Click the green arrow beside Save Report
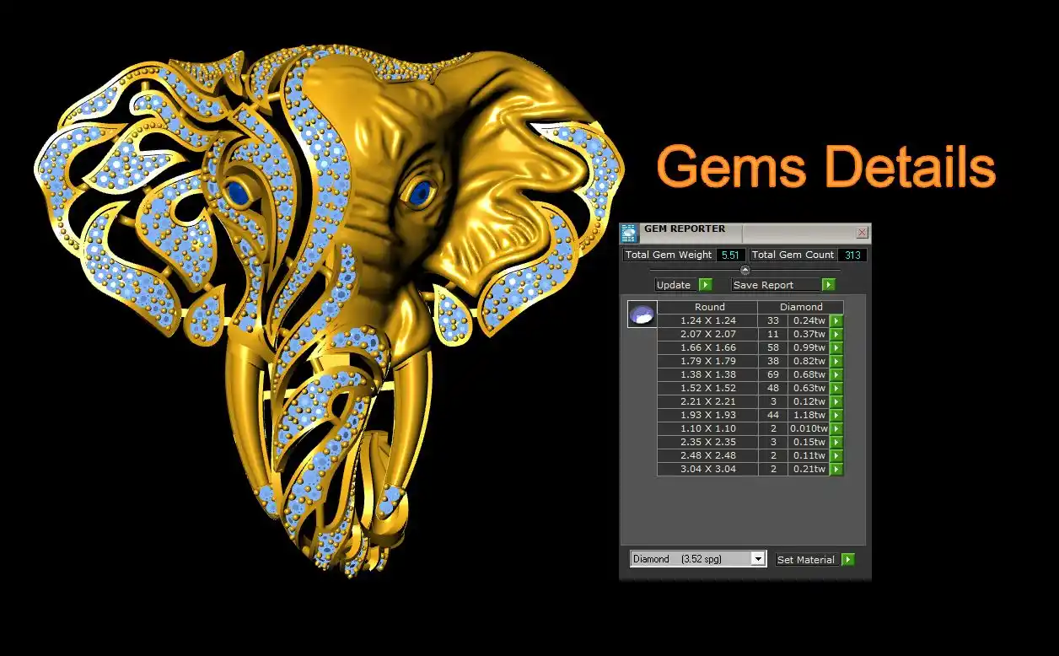Screen dimensions: 1059x656 click(829, 285)
